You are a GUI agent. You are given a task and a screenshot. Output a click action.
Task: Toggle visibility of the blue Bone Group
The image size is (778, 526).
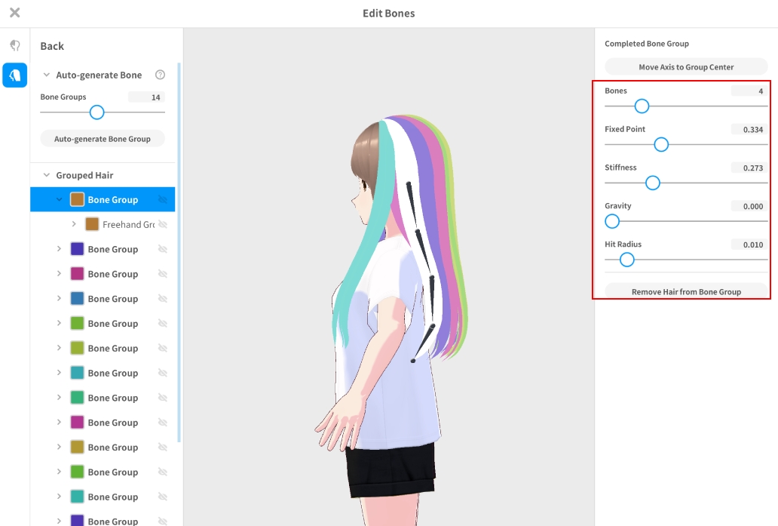pyautogui.click(x=163, y=299)
